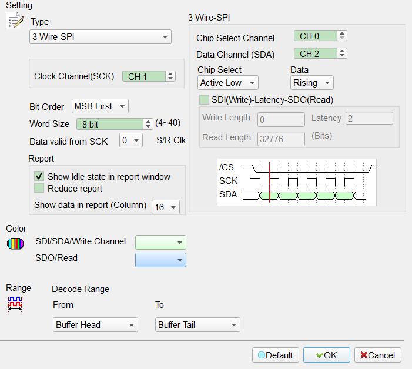Enable the Reduce report checkbox
412x369 pixels.
39,188
